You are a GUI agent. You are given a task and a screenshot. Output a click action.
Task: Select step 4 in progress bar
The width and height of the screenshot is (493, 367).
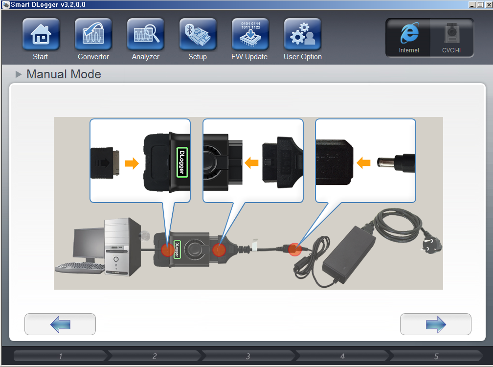click(x=342, y=356)
